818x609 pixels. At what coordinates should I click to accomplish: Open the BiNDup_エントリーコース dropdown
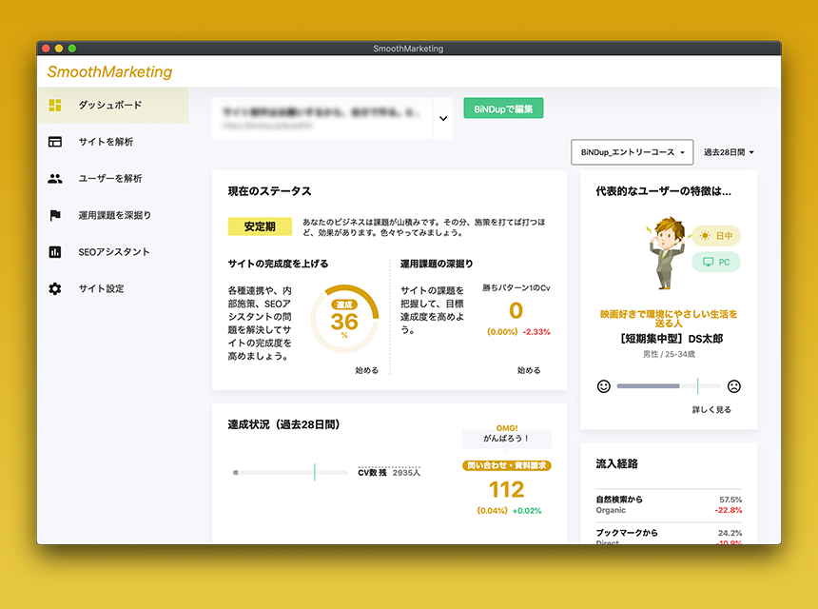click(x=633, y=152)
